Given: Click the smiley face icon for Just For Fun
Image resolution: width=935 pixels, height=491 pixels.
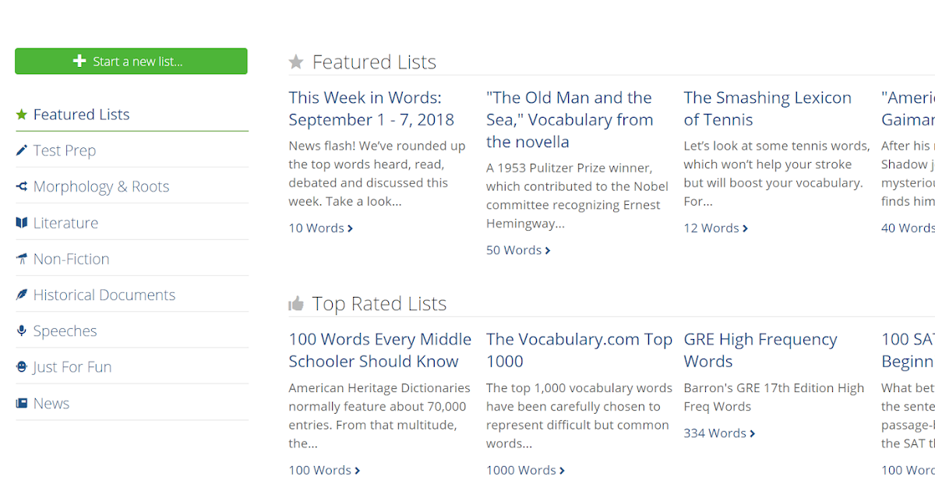Looking at the screenshot, I should pyautogui.click(x=22, y=367).
